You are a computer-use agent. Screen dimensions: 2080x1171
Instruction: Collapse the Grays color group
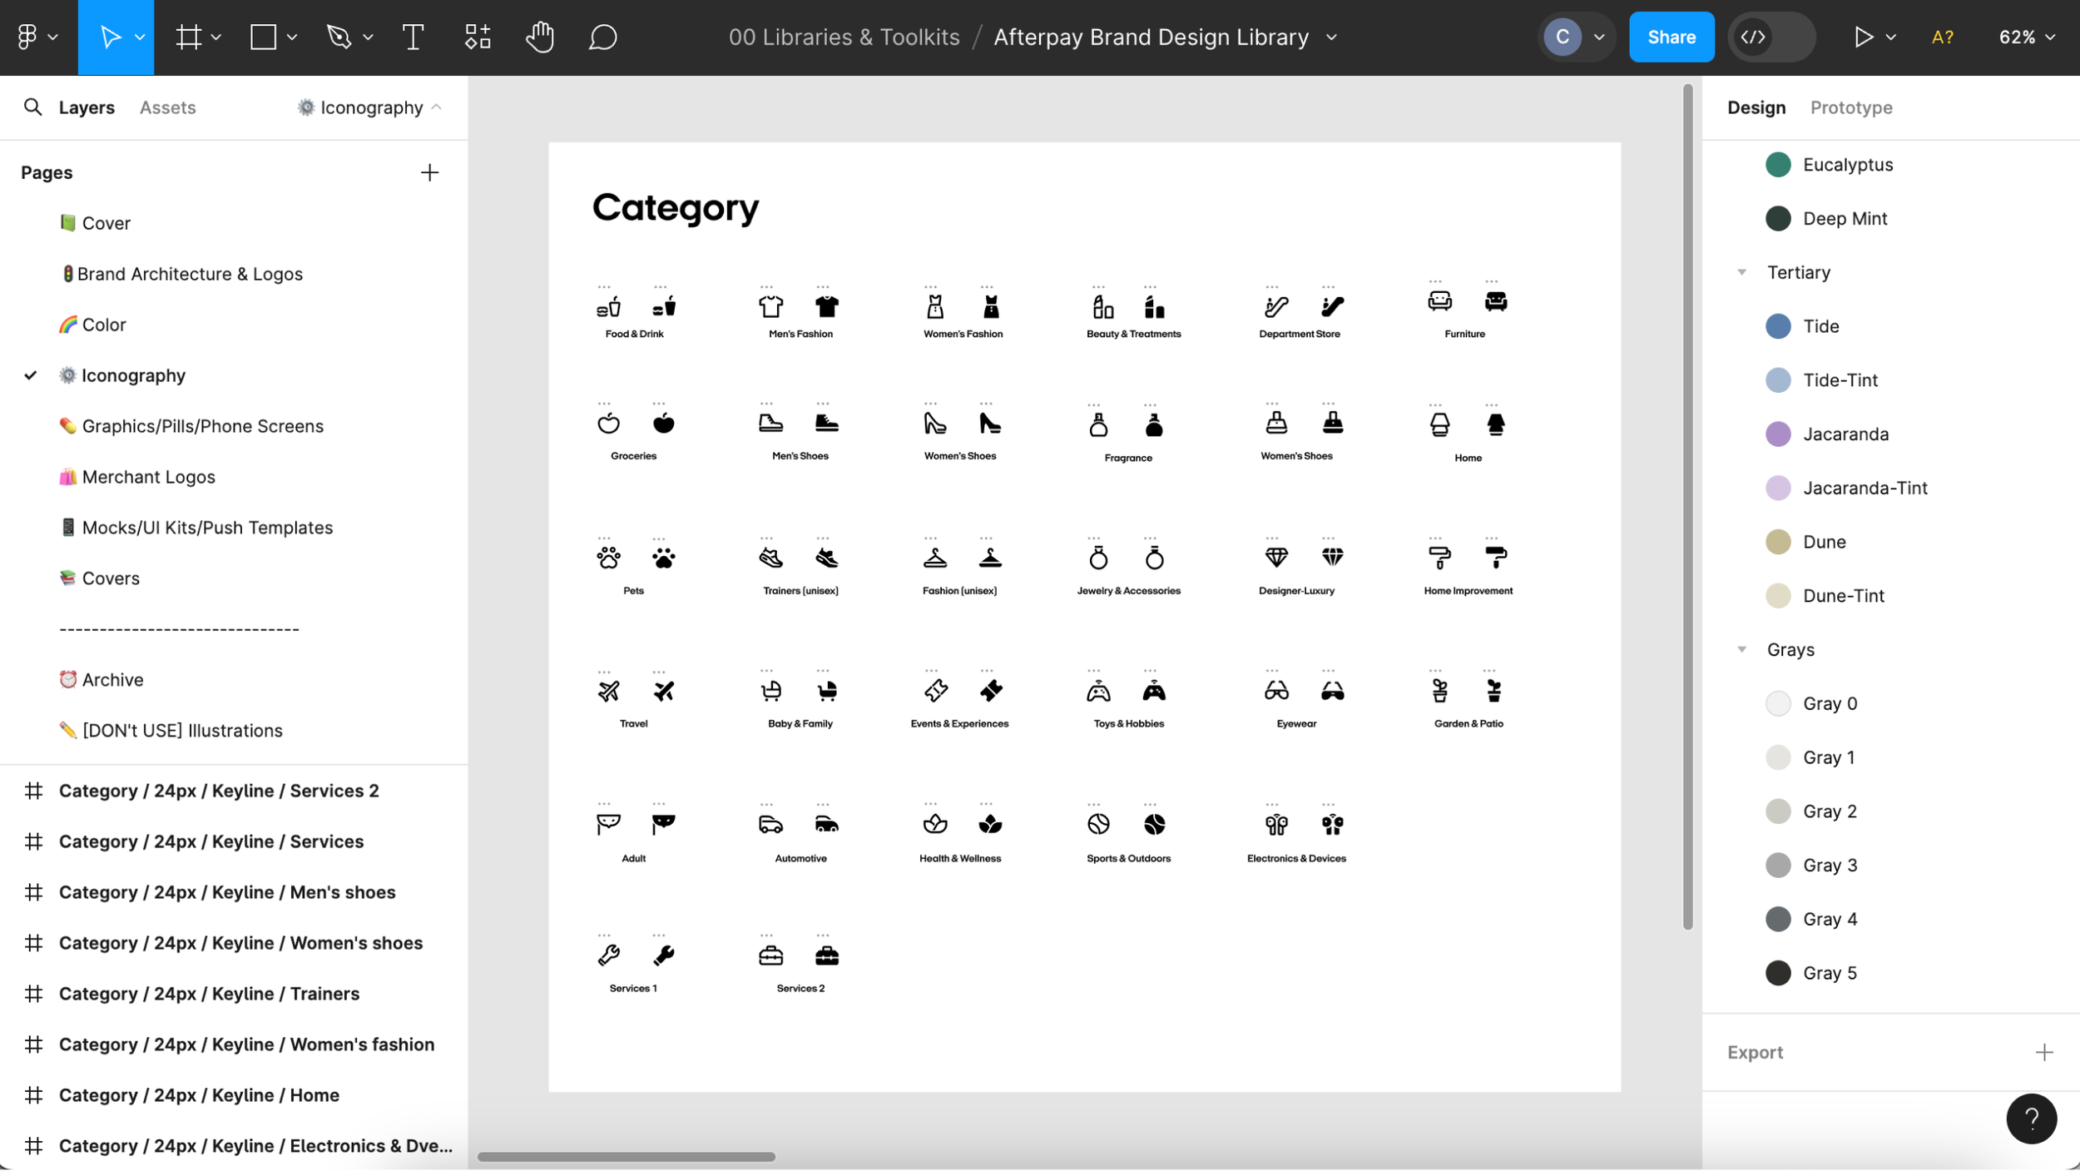(1741, 649)
